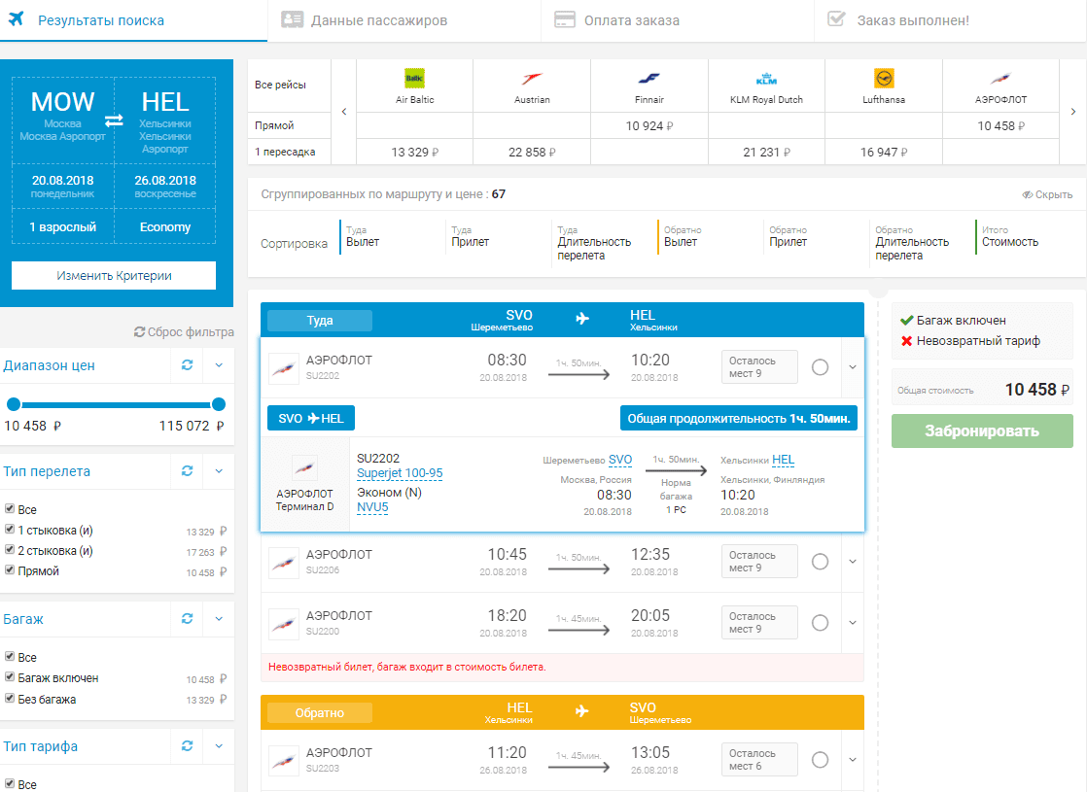Click the credit card payment step icon

(565, 19)
